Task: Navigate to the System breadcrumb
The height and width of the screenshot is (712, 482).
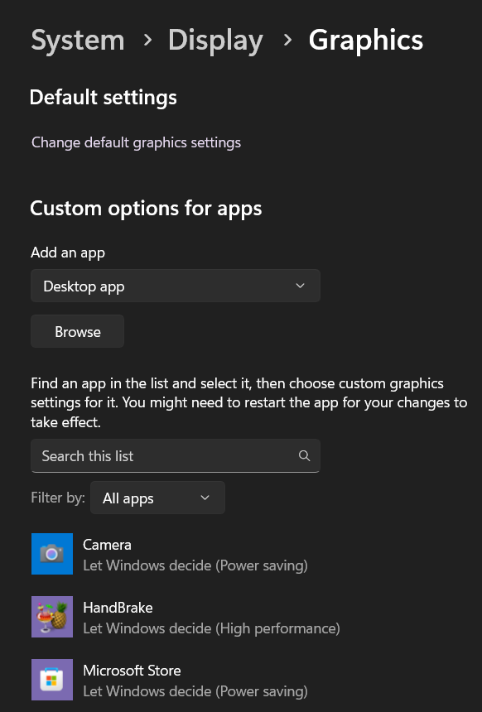Action: point(77,39)
